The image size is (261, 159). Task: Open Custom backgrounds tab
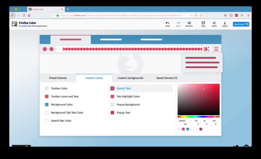[130, 78]
